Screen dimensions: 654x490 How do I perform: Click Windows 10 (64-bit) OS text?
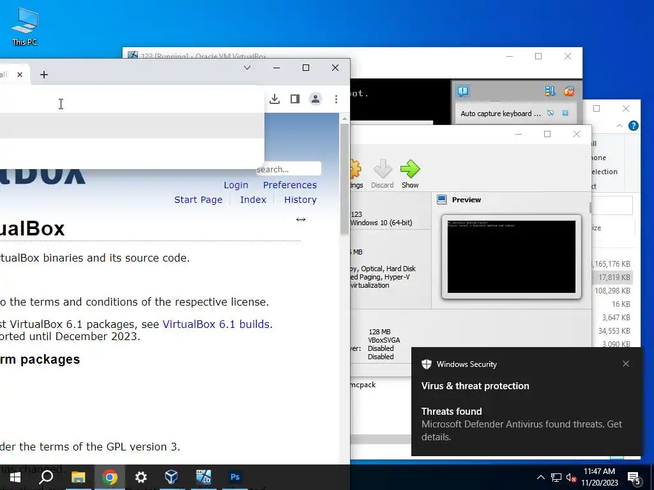pyautogui.click(x=381, y=223)
